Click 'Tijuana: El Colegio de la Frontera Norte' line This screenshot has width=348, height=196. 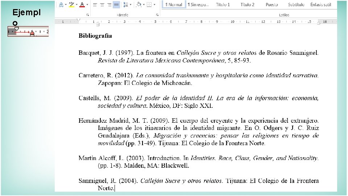tap(212, 143)
